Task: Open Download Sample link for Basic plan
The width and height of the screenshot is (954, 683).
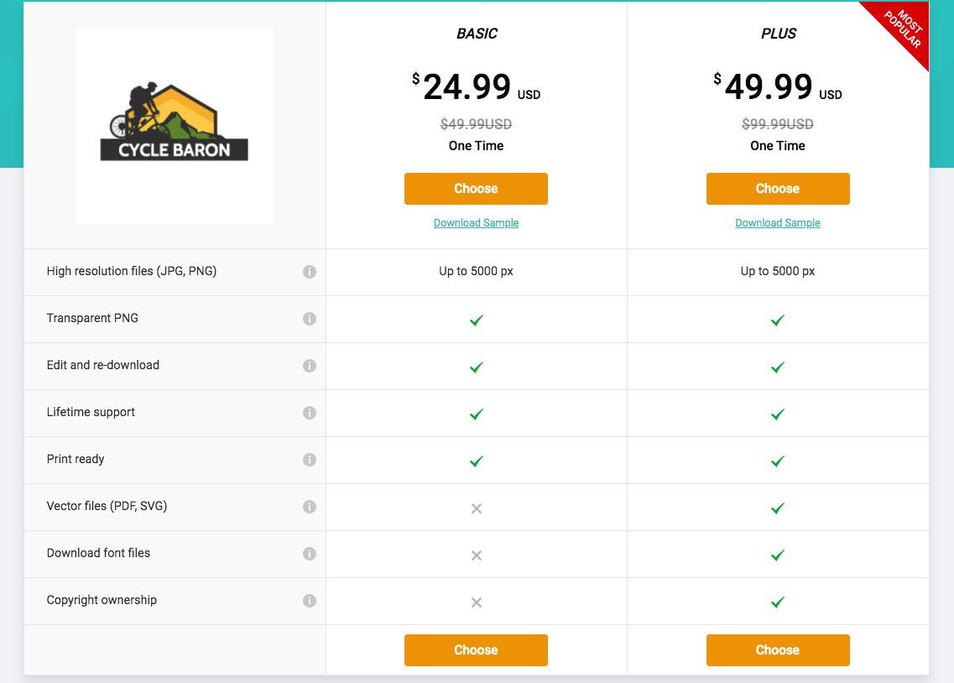Action: pos(476,223)
